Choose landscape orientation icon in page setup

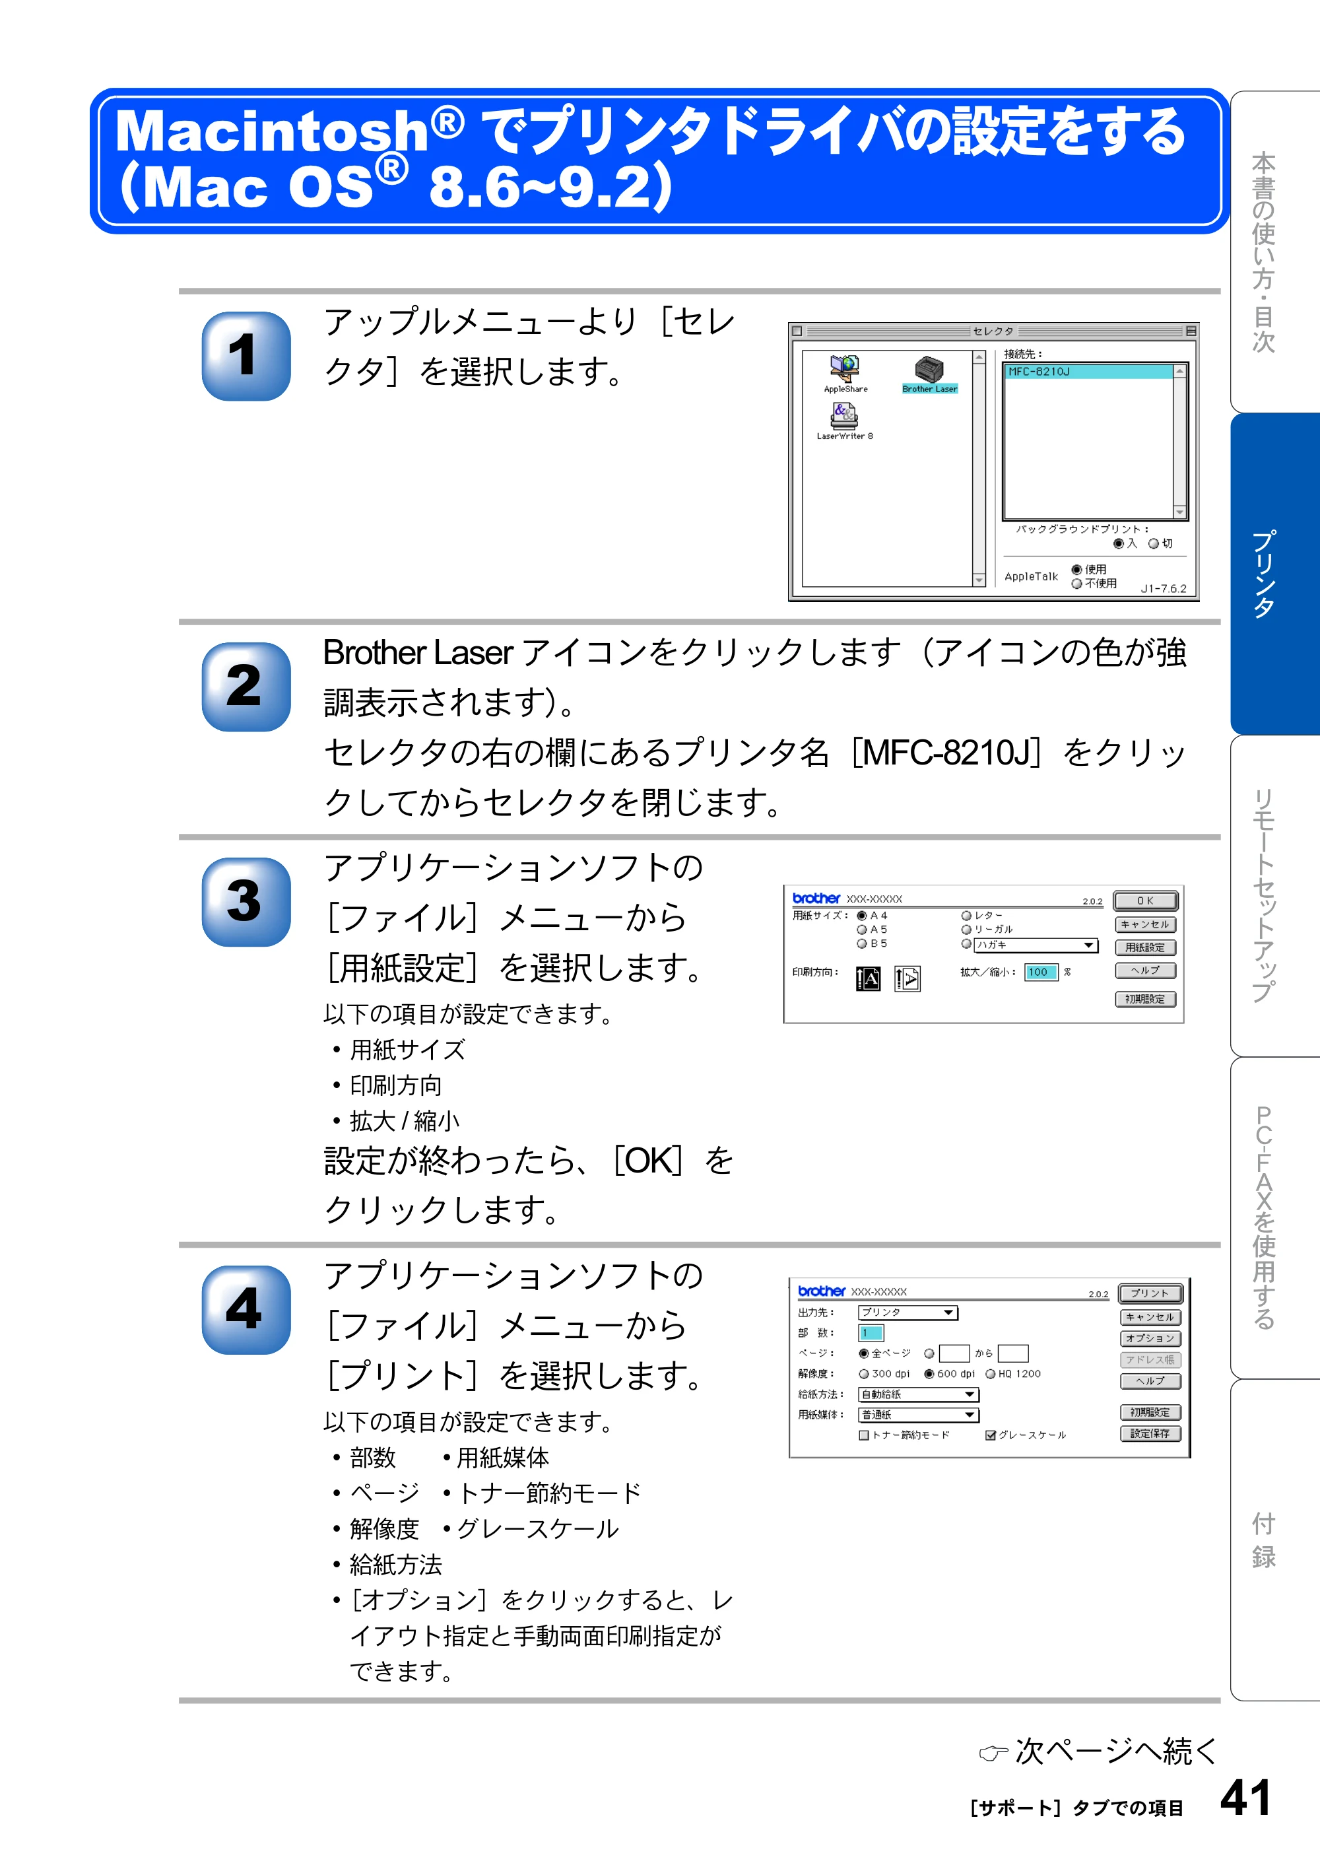point(907,978)
